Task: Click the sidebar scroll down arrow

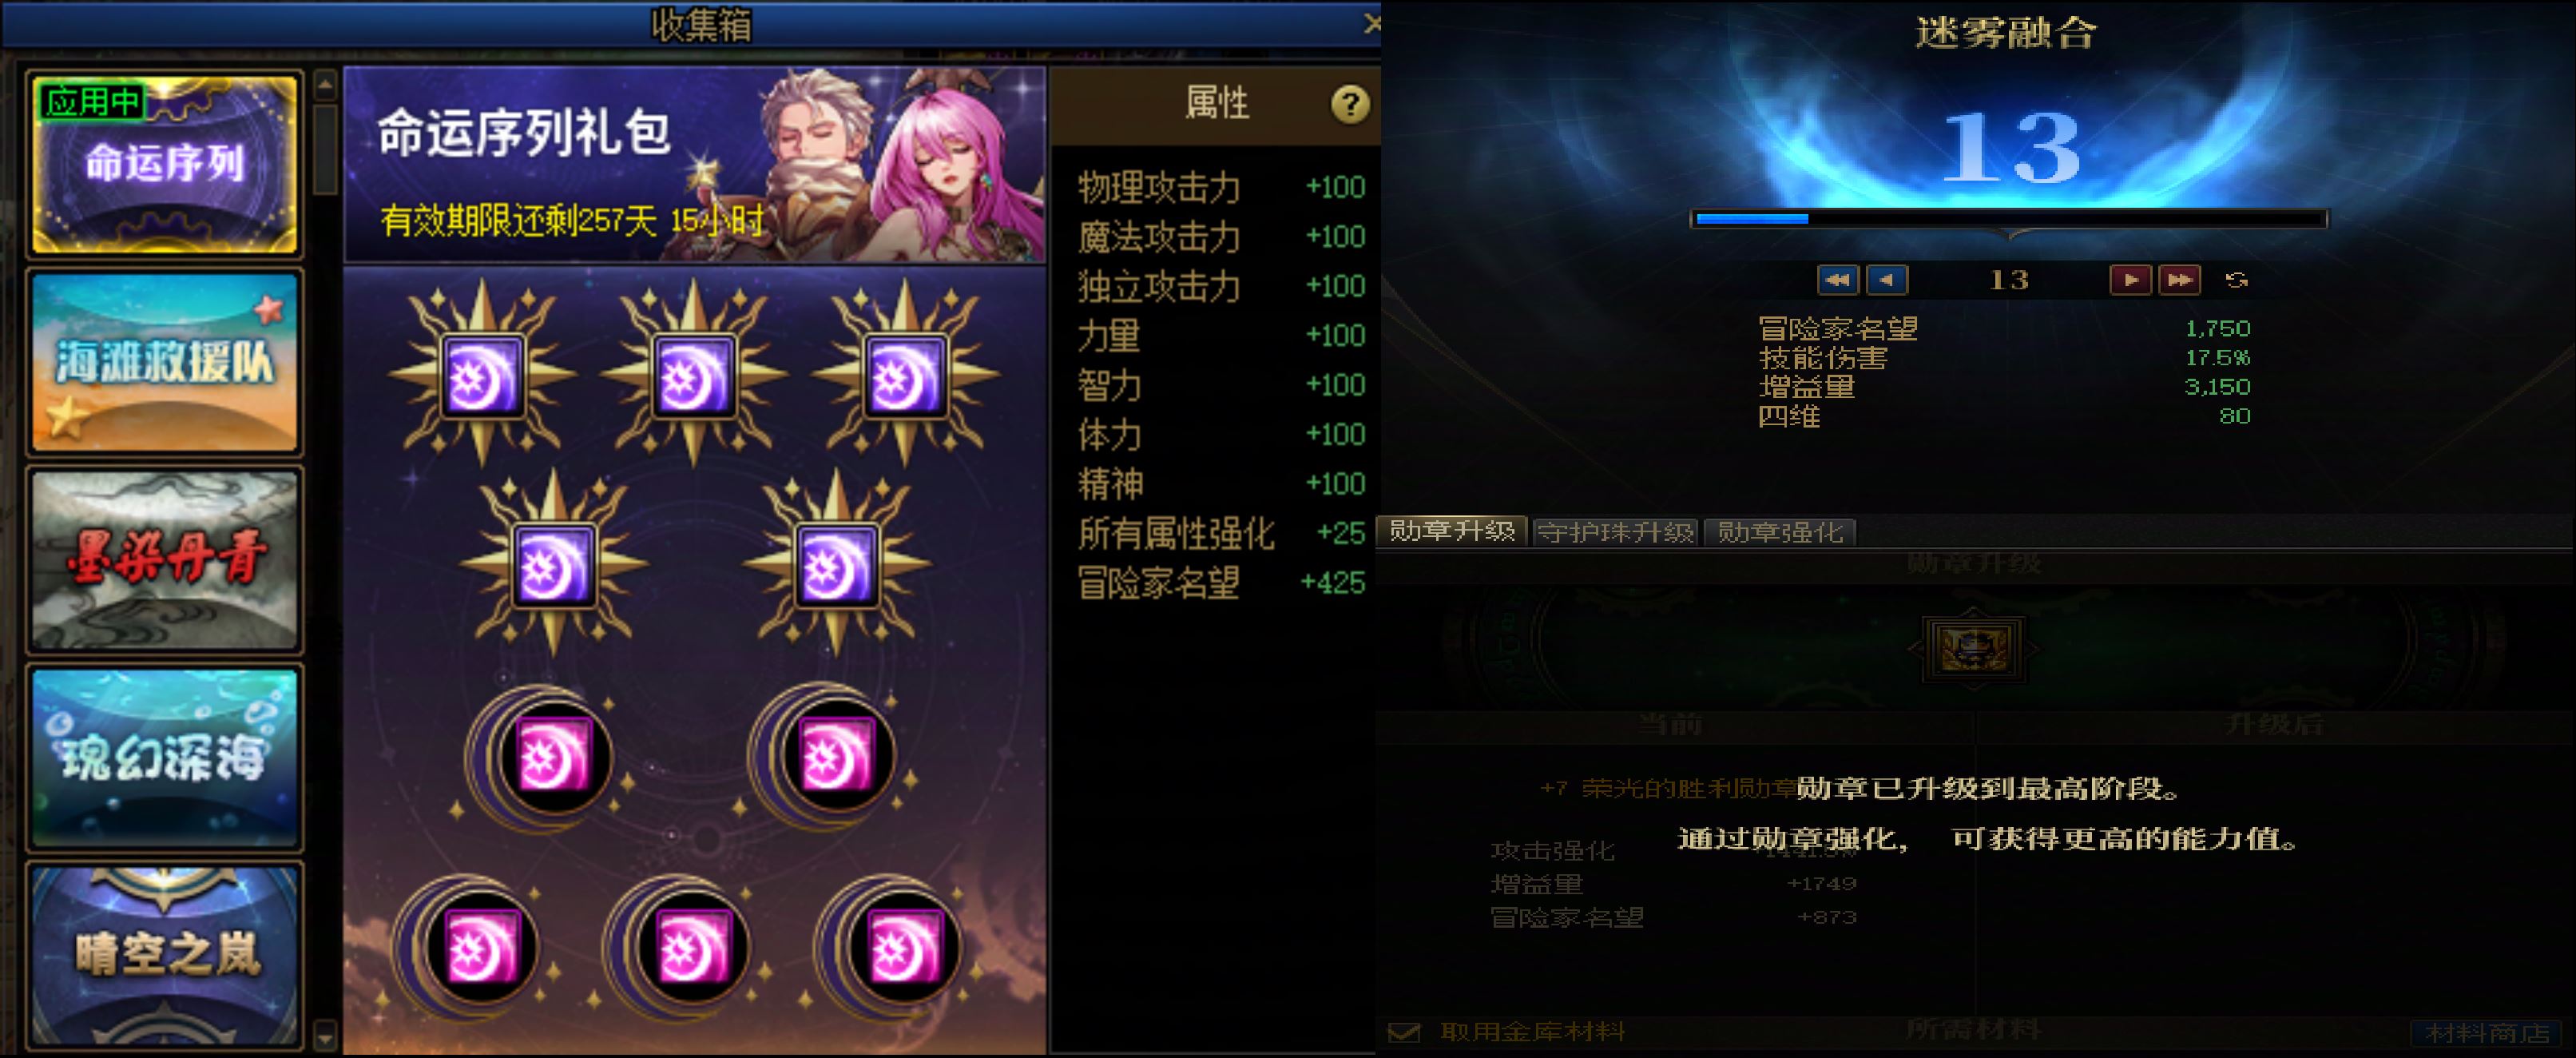Action: tap(325, 1033)
